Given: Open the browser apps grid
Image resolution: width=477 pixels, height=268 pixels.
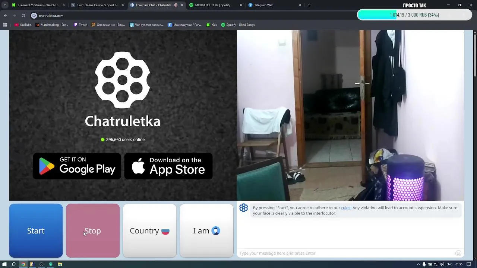Looking at the screenshot, I should (x=5, y=25).
